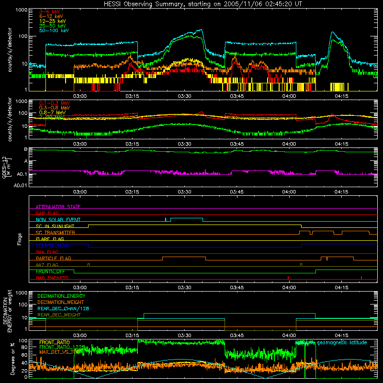Click the 04:15 tick under the keV plot
The height and width of the screenshot is (383, 383).
coord(341,96)
